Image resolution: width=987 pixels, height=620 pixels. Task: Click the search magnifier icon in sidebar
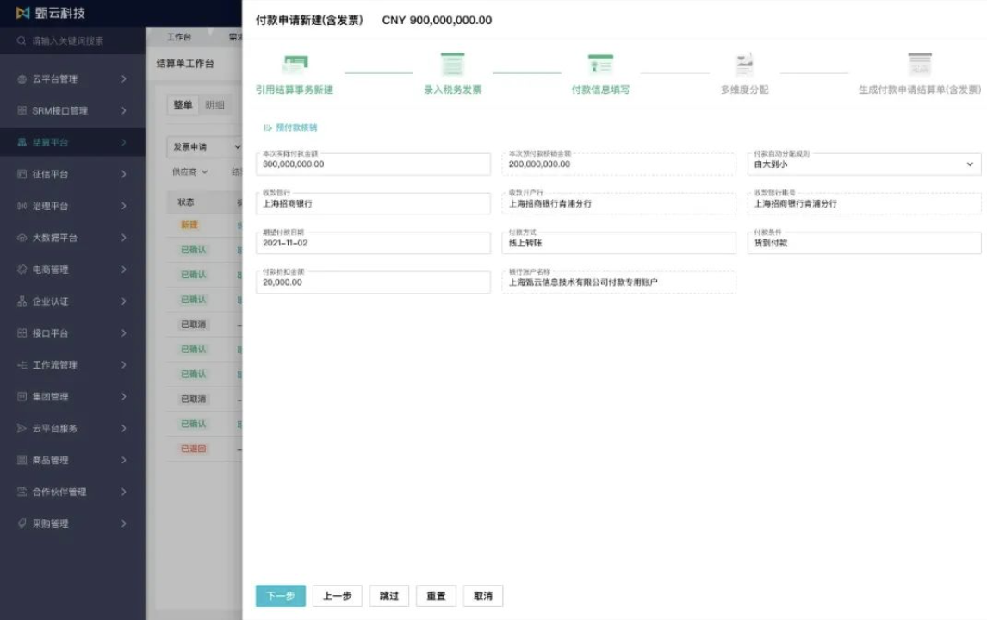tap(22, 41)
